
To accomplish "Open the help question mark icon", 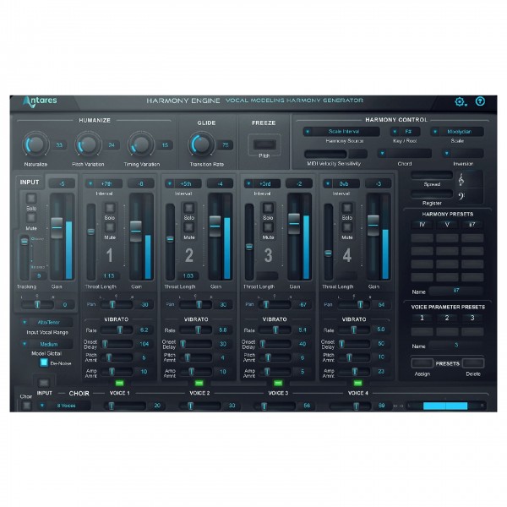I will [x=480, y=101].
